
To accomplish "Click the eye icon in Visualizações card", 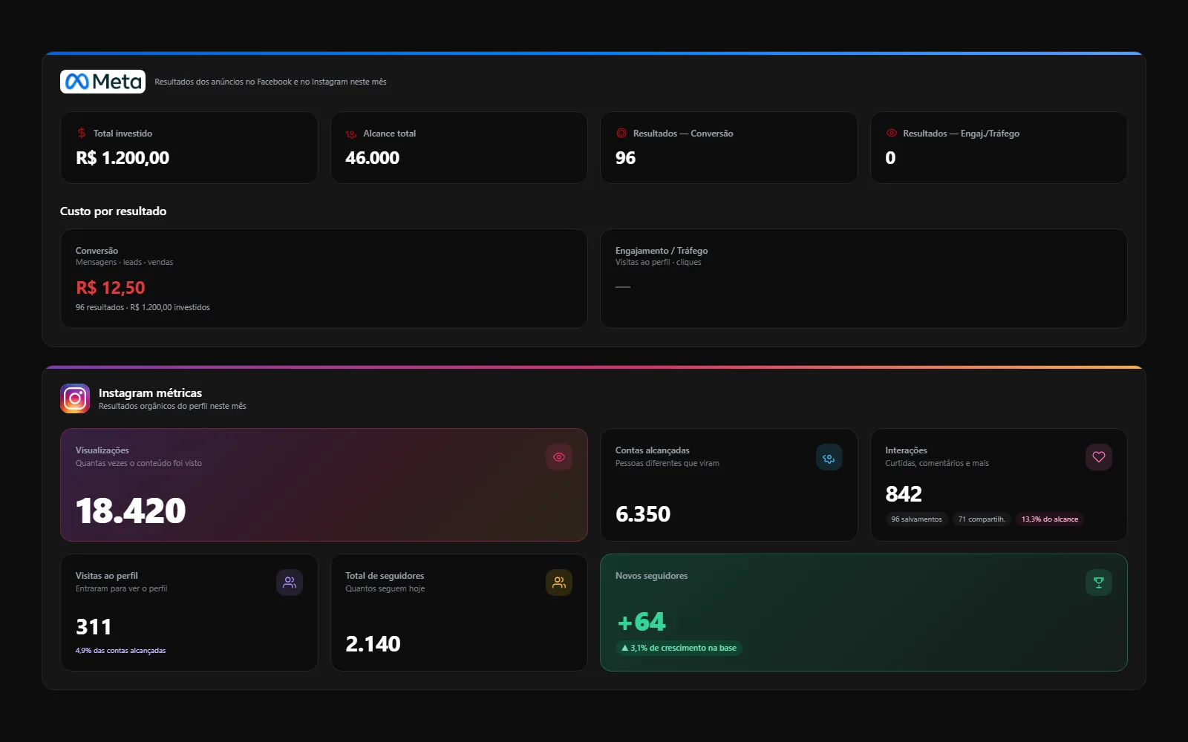I will click(559, 457).
